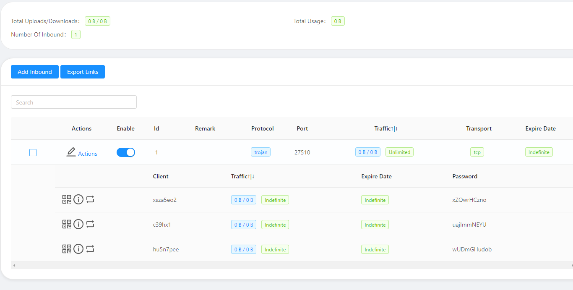Click the Add Inbound button
Image resolution: width=573 pixels, height=290 pixels.
coord(35,72)
